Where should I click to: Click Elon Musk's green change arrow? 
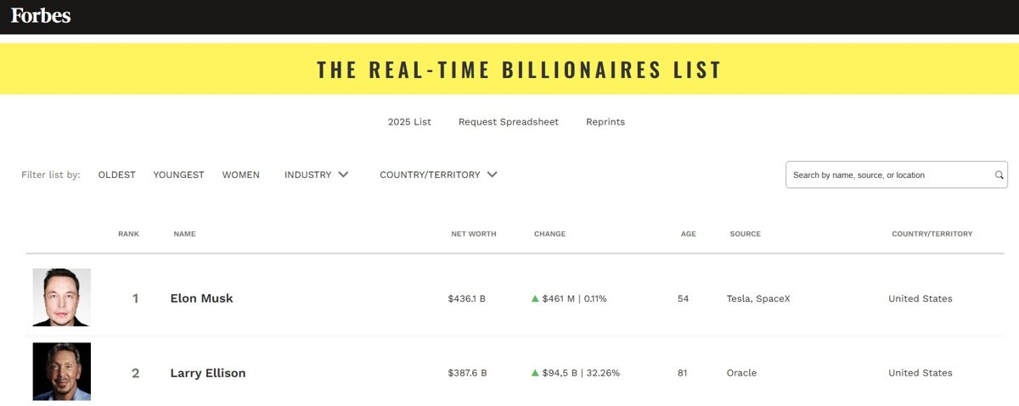pos(535,298)
